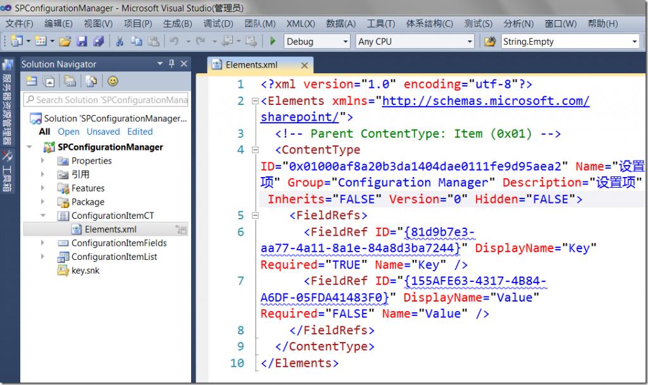The image size is (648, 385).
Task: Toggle the Unsaved filter in Solution Navigator
Action: (x=103, y=131)
